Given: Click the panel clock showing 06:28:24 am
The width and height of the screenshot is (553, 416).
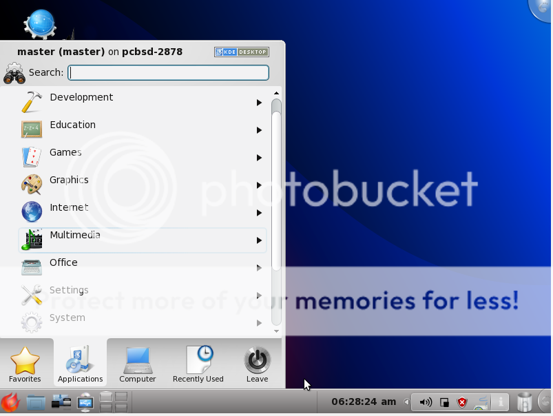Looking at the screenshot, I should point(364,402).
